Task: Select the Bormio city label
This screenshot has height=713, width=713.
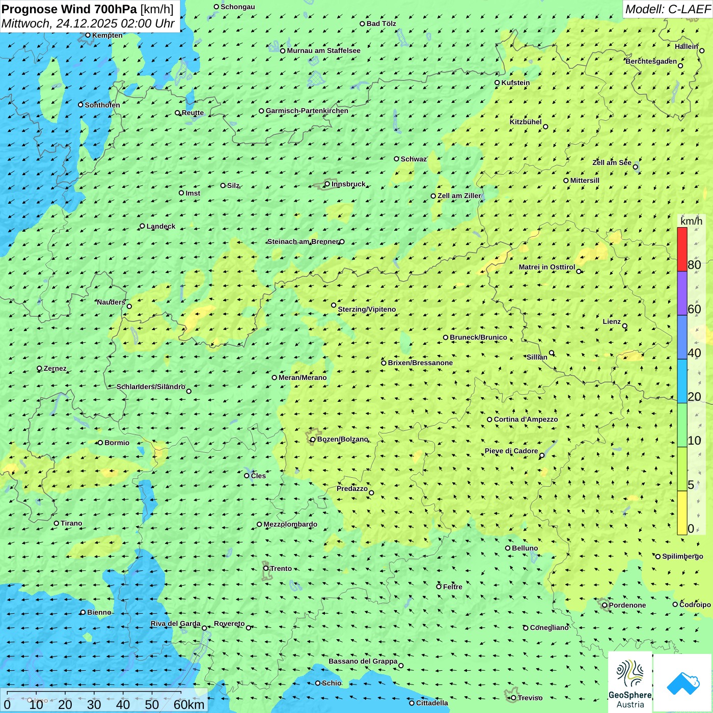Action: tap(117, 443)
